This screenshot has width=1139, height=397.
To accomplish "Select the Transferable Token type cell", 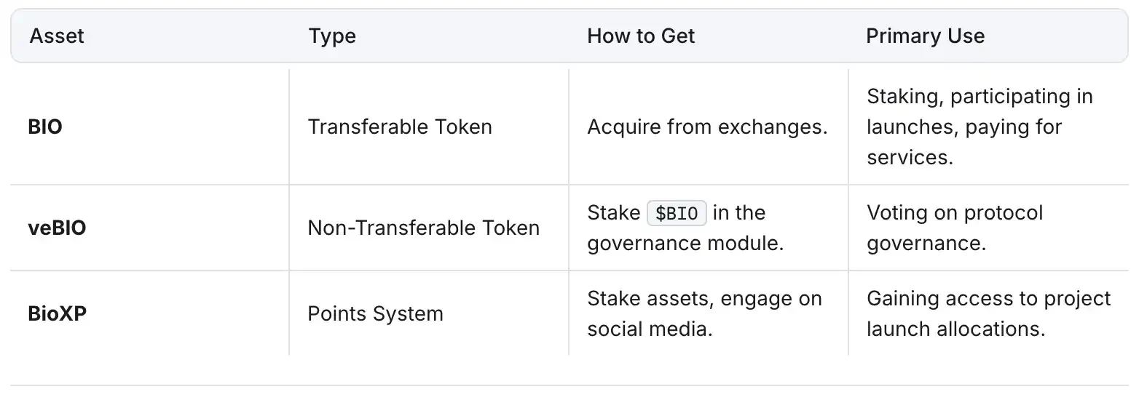I will click(x=400, y=127).
